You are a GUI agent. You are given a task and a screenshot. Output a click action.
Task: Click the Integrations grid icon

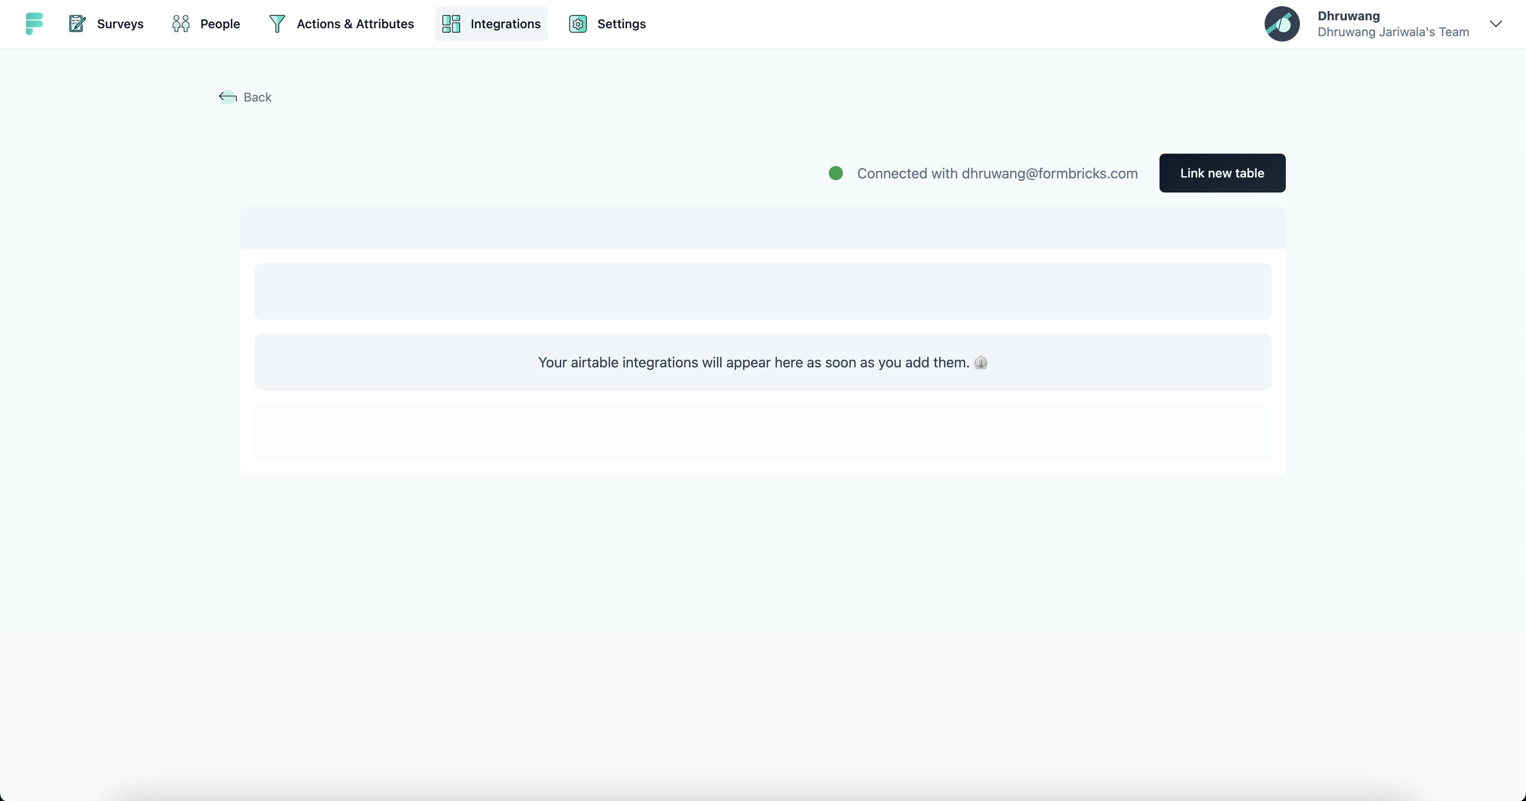point(451,24)
